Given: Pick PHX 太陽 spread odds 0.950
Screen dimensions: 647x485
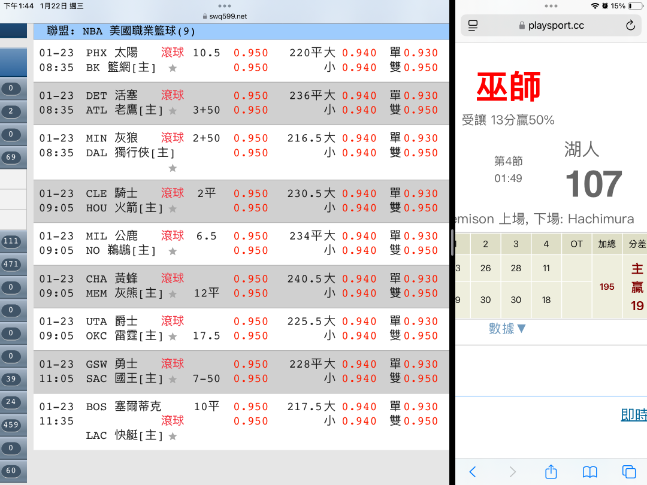Looking at the screenshot, I should (x=251, y=53).
